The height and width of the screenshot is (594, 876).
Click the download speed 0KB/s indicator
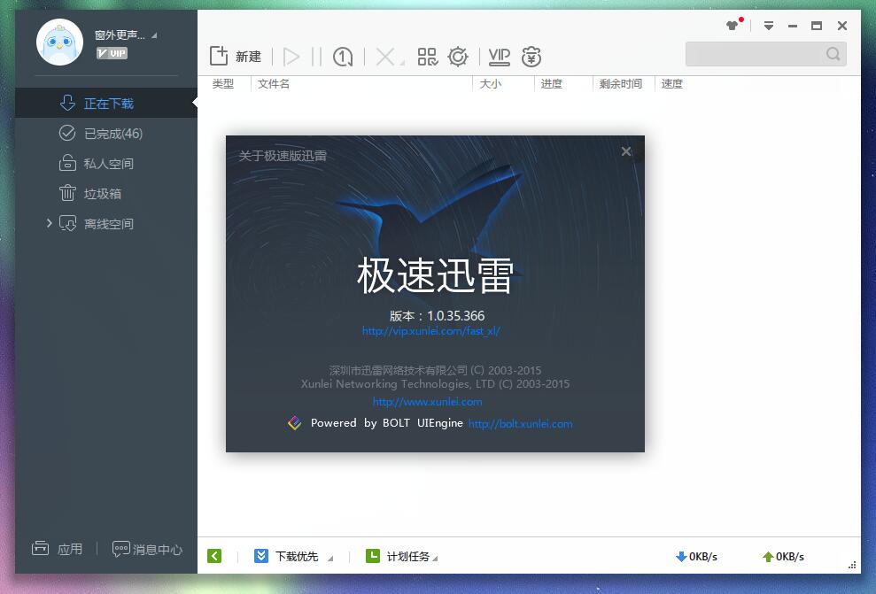pos(696,557)
